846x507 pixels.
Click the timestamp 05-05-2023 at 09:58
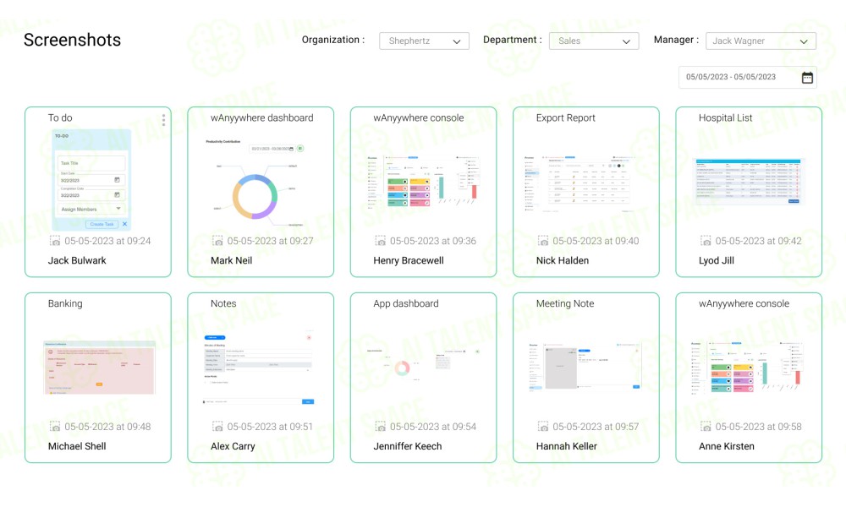(758, 427)
